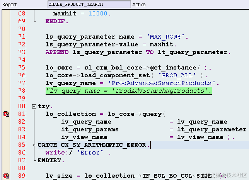Click load_component_set on line 76
The width and height of the screenshot is (249, 180).
(115, 75)
